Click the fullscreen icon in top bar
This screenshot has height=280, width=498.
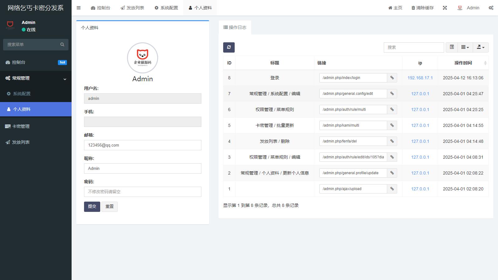pos(445,8)
